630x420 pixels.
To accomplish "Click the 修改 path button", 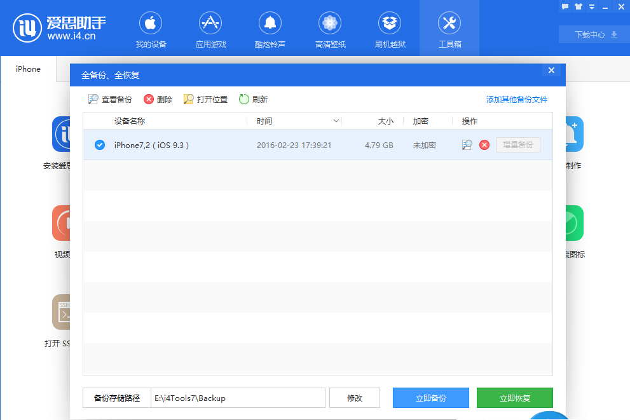I will point(354,398).
